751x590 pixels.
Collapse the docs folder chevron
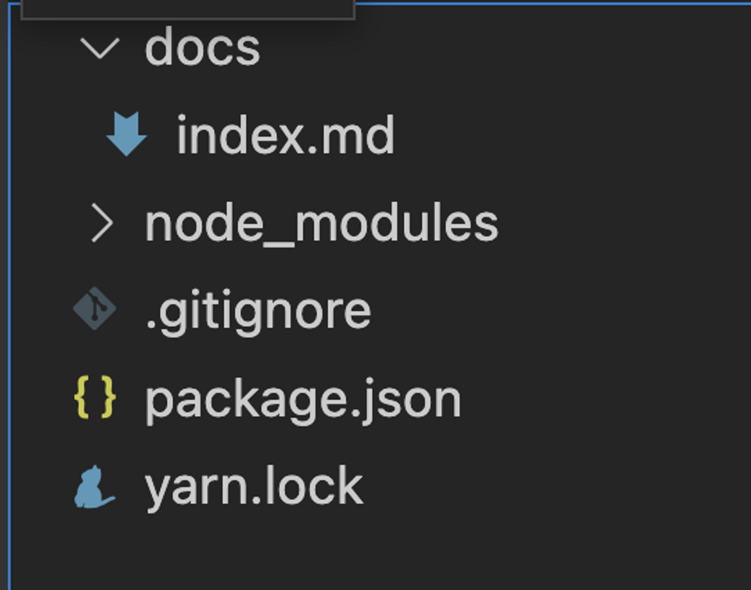tap(100, 48)
